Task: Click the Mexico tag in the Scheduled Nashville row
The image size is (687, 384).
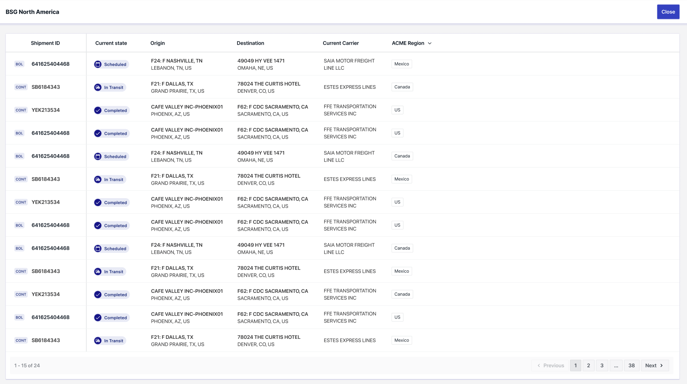Action: [402, 64]
